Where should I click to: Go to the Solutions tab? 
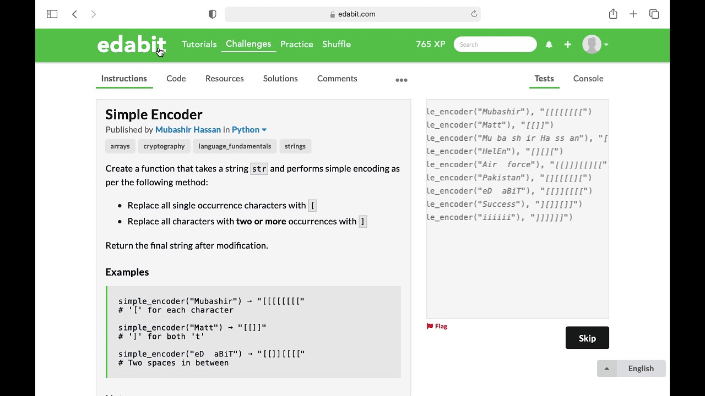pos(280,79)
